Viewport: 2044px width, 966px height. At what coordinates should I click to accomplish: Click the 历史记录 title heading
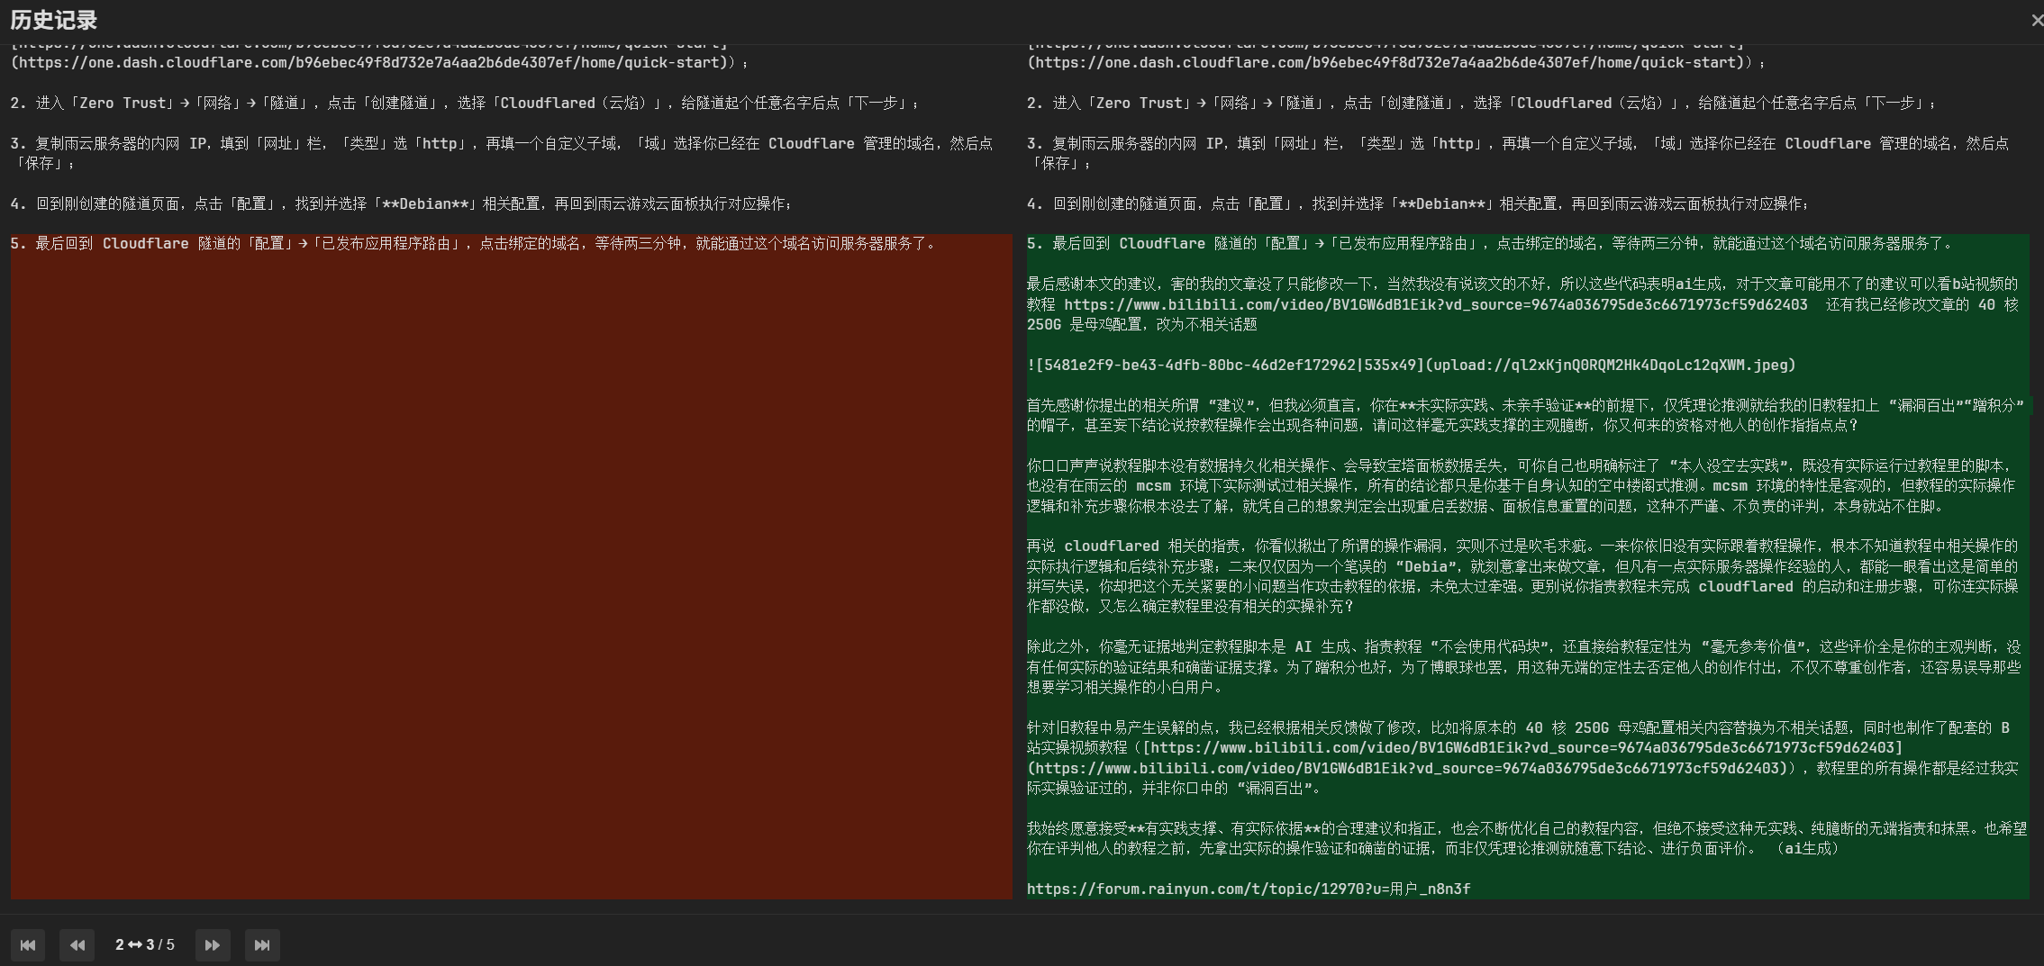point(54,20)
